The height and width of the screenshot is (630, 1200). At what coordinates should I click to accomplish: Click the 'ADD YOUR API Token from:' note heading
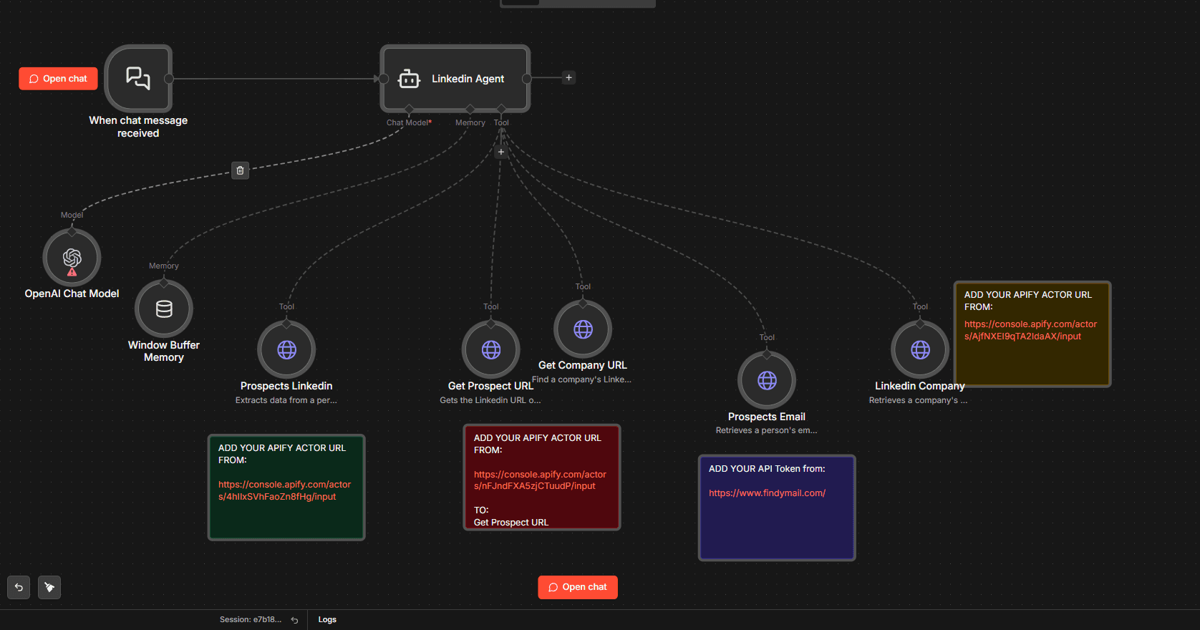pos(767,469)
